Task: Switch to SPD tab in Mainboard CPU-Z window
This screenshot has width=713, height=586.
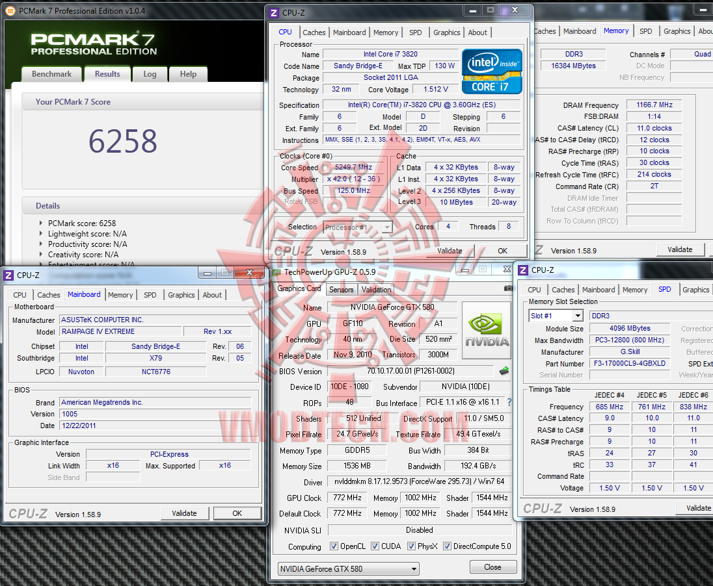Action: [150, 295]
